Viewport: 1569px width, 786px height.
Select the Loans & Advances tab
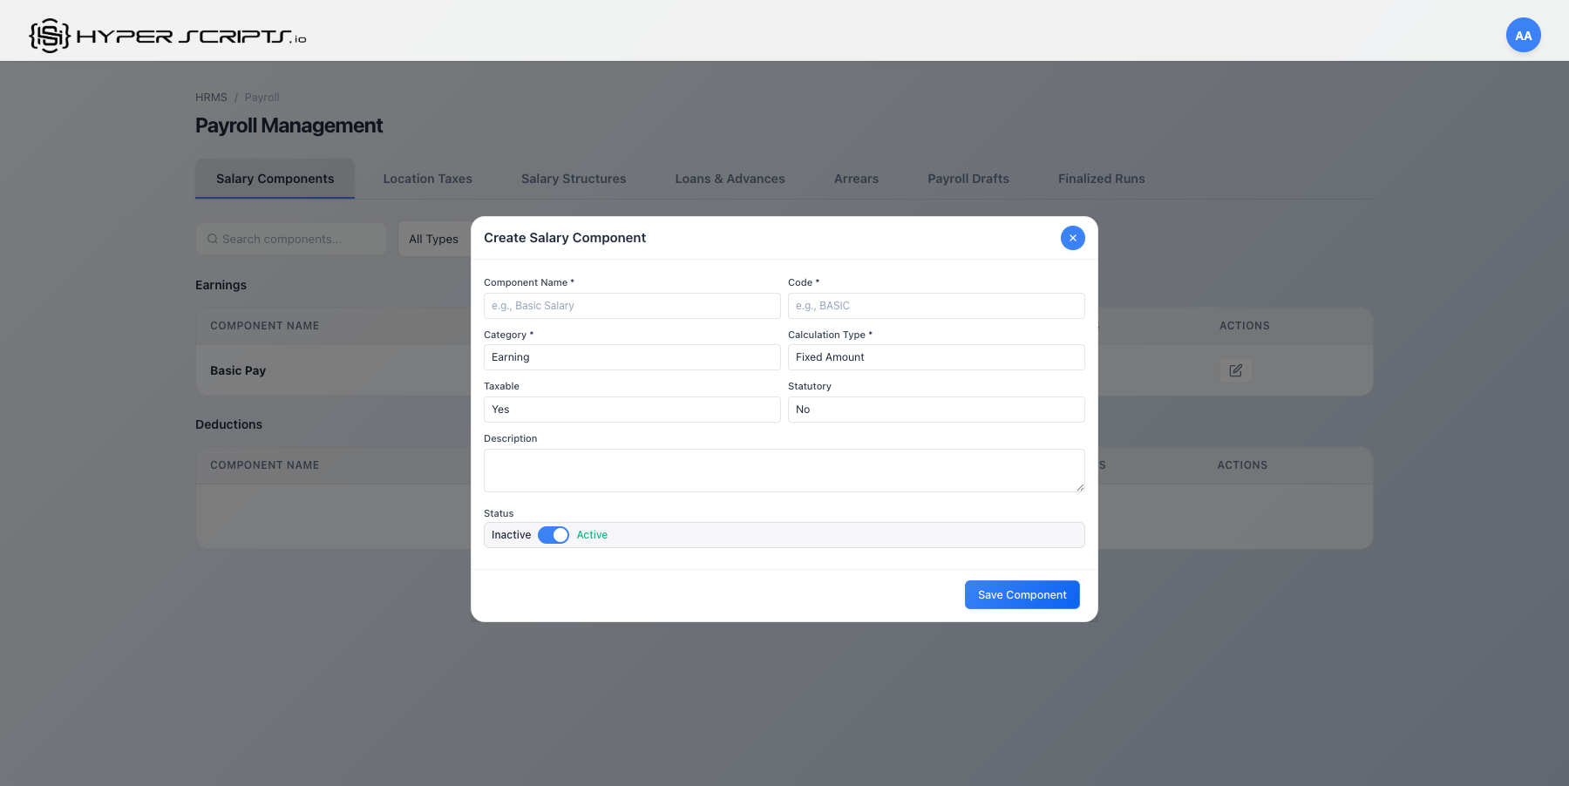730,178
